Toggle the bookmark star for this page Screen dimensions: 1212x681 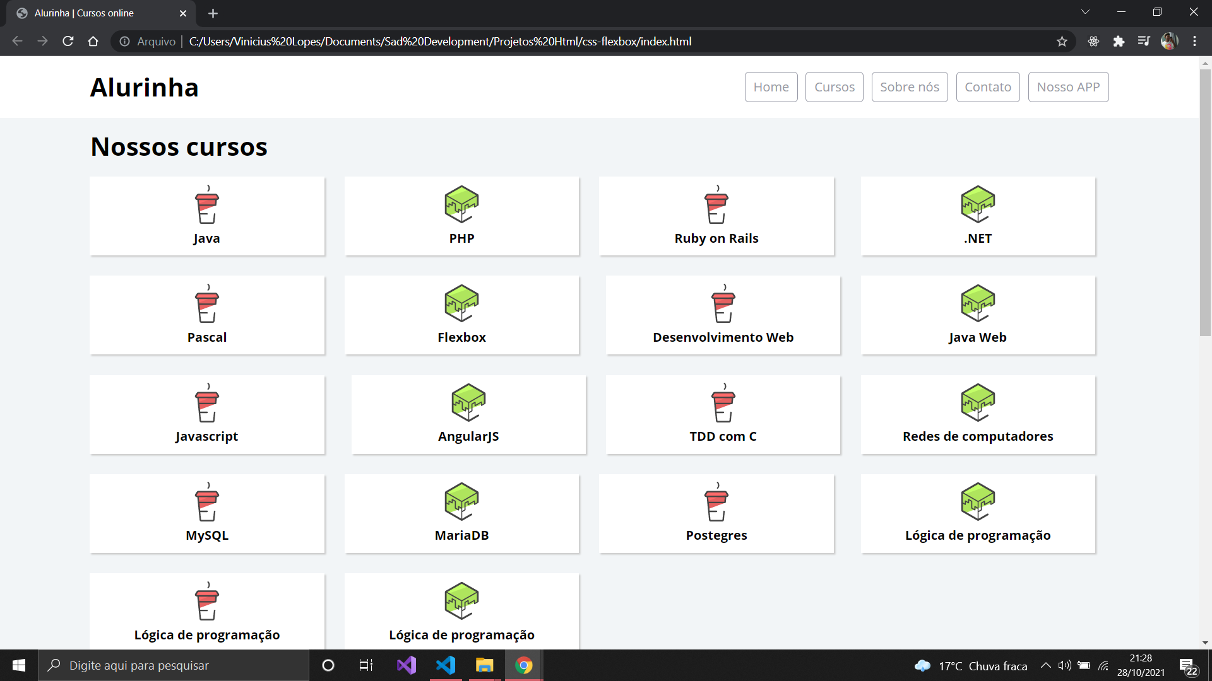[1062, 41]
